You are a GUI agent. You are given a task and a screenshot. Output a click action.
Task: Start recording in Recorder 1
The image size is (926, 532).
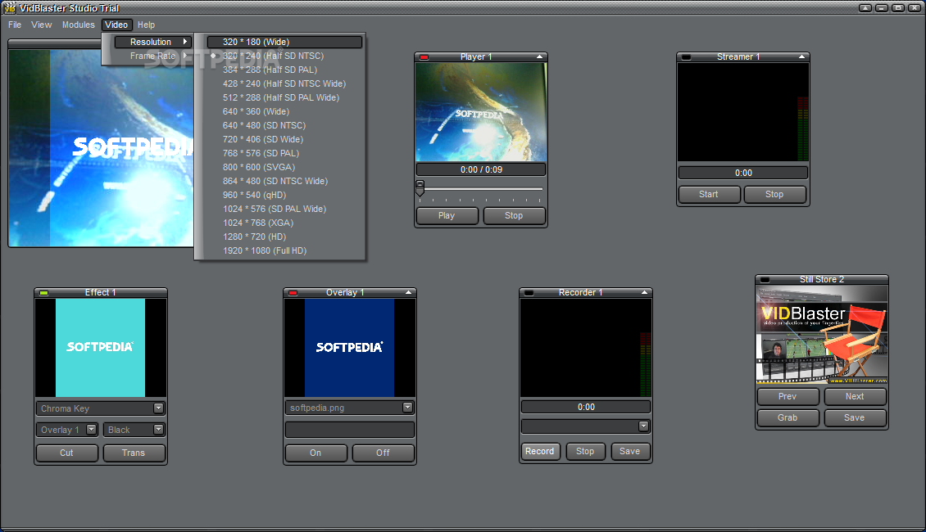tap(540, 451)
